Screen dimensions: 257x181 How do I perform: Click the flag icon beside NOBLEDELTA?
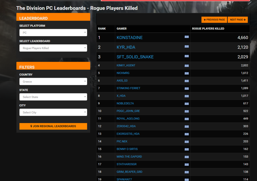tap(186, 104)
